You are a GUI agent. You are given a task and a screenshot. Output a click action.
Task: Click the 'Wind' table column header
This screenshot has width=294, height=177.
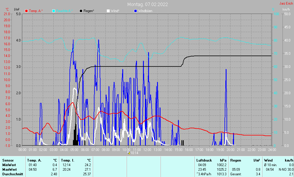tap(268, 160)
